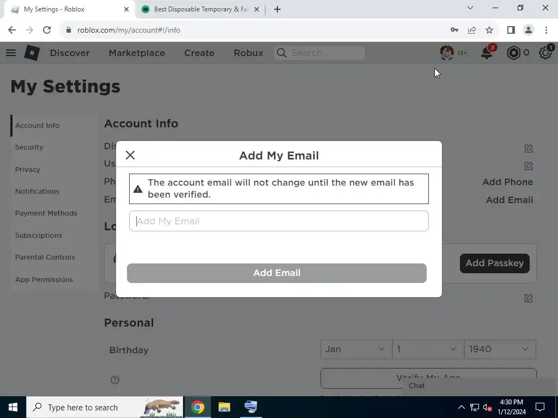Open Chrome three-dot menu
The height and width of the screenshot is (418, 558).
pyautogui.click(x=546, y=30)
